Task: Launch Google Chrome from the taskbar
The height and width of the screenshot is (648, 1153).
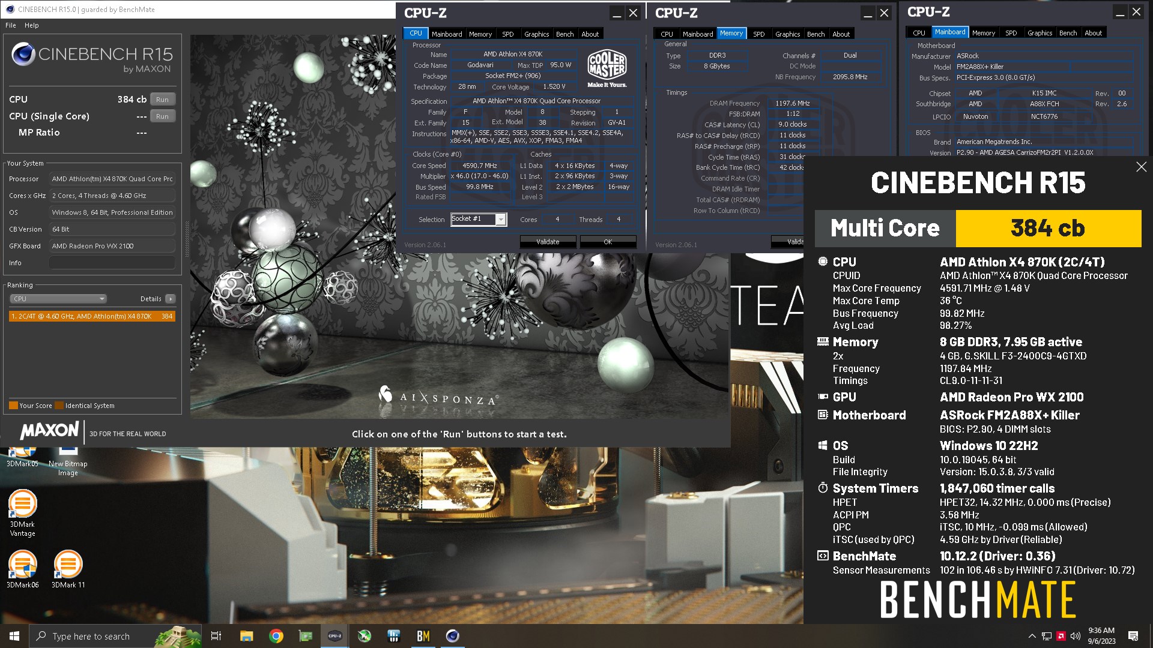Action: coord(276,636)
